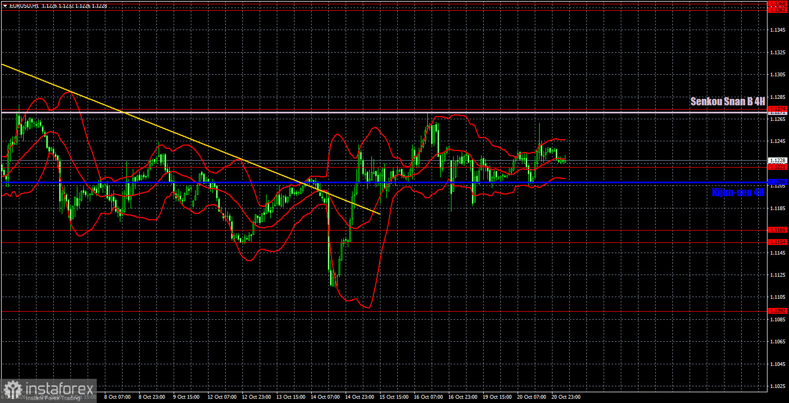Screen dimensions: 789x403
Task: Click the red 1.1165 price level tag
Action: pos(778,229)
